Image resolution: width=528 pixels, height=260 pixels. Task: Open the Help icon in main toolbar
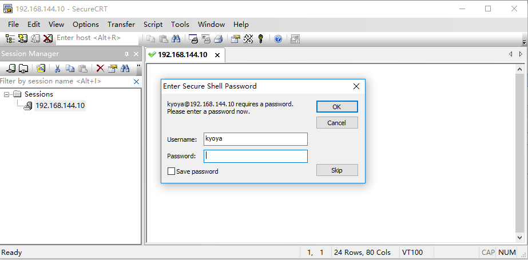point(278,39)
